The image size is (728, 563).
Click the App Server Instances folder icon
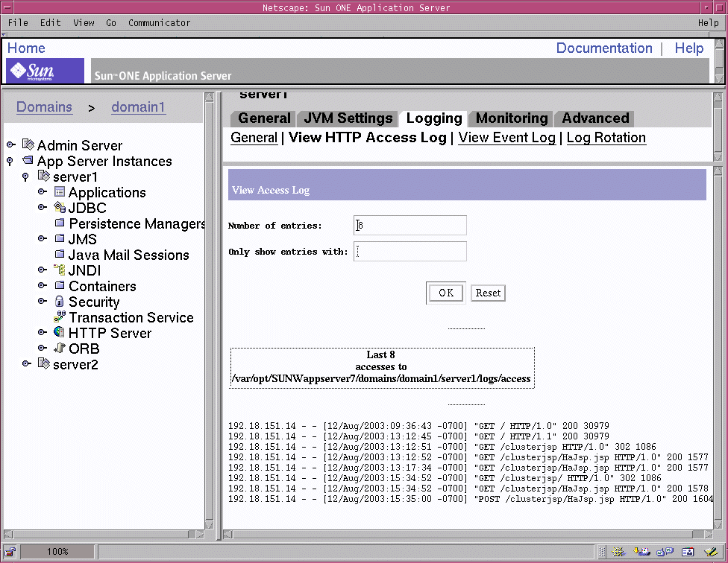28,160
